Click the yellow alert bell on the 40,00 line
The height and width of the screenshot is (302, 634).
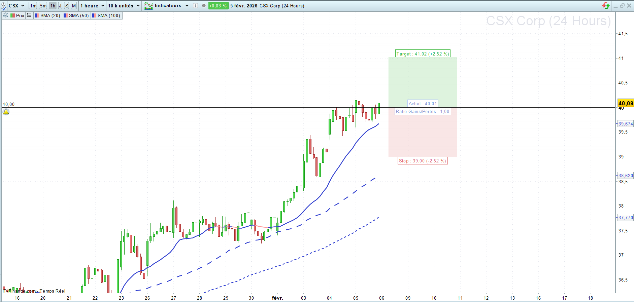coord(6,112)
